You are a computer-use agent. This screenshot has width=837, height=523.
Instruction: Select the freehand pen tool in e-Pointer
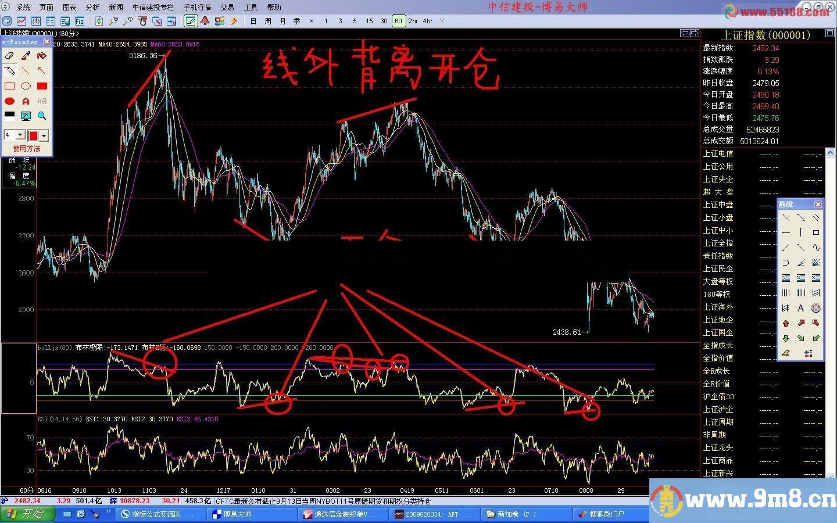pyautogui.click(x=9, y=71)
